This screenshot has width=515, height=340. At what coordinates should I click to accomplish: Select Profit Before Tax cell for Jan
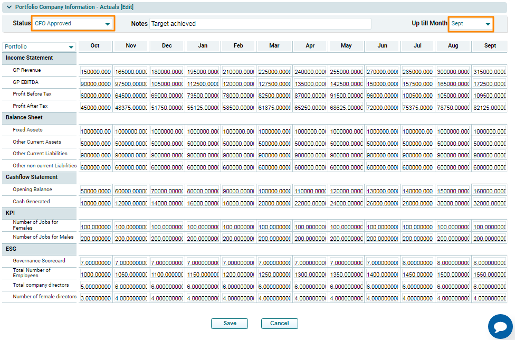tap(203, 96)
